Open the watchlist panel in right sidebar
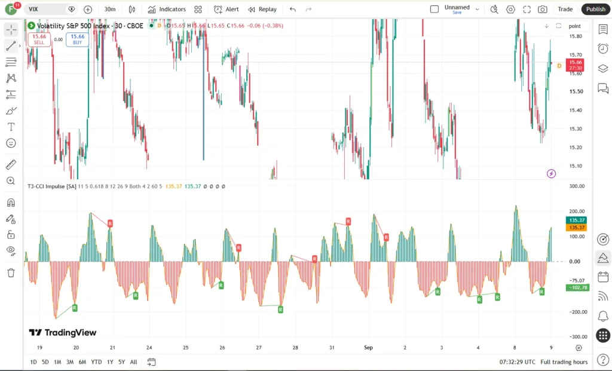This screenshot has height=371, width=612. pos(603,29)
